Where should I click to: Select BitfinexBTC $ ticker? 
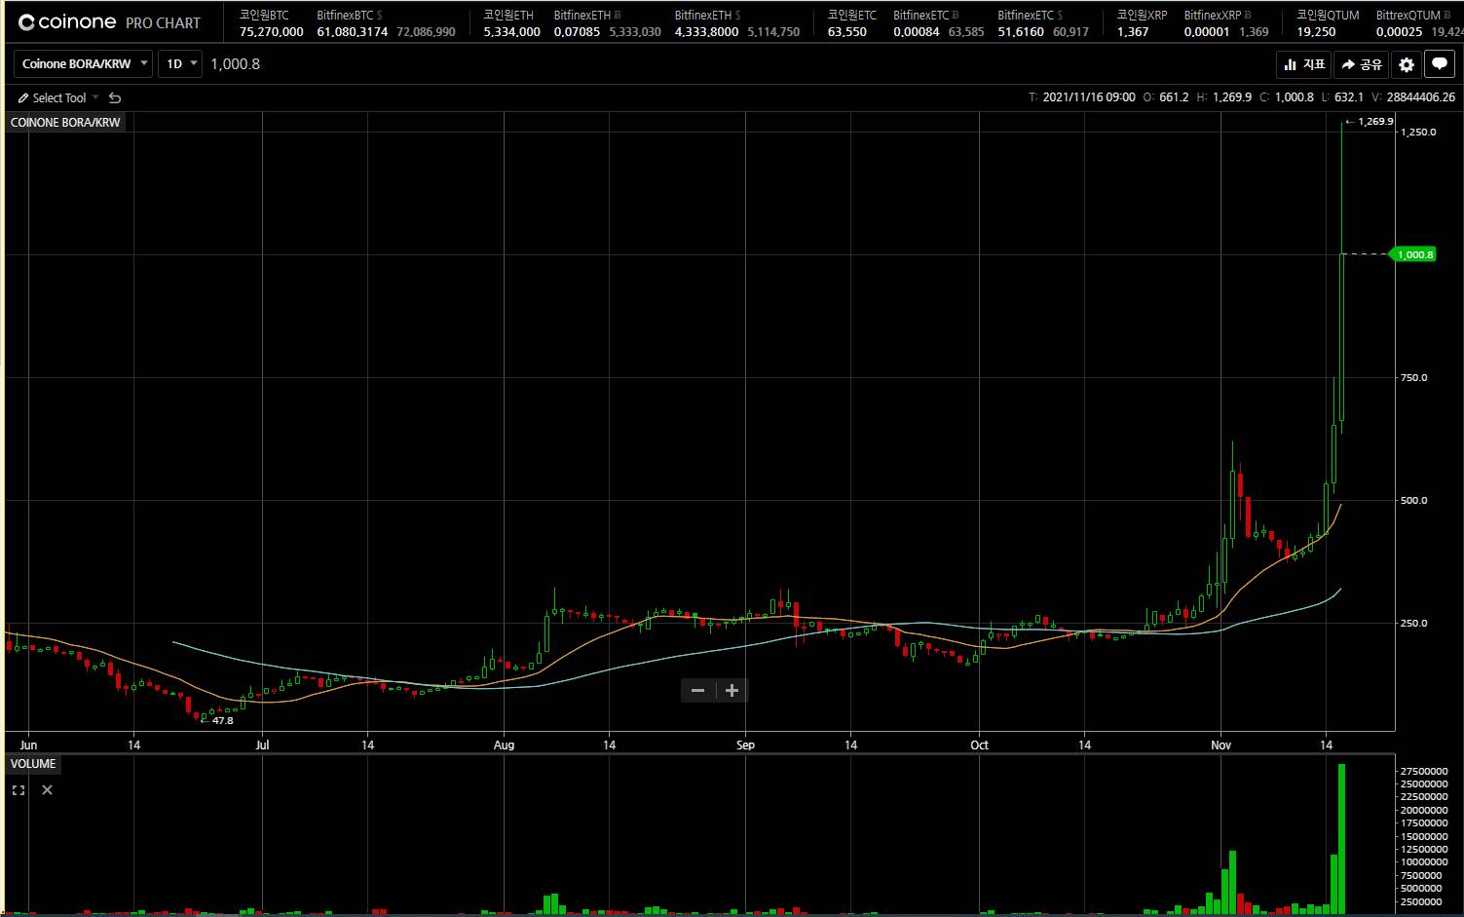point(386,23)
